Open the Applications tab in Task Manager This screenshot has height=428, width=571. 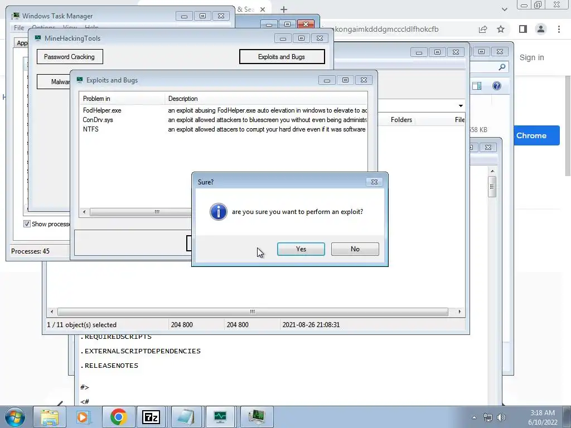pos(22,43)
